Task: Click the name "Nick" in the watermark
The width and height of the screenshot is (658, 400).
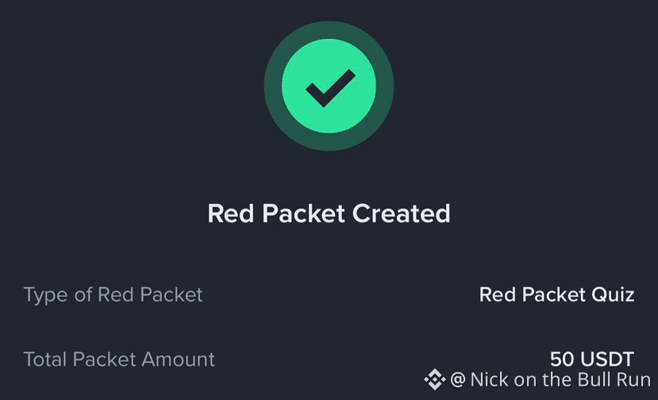Action: coord(488,380)
